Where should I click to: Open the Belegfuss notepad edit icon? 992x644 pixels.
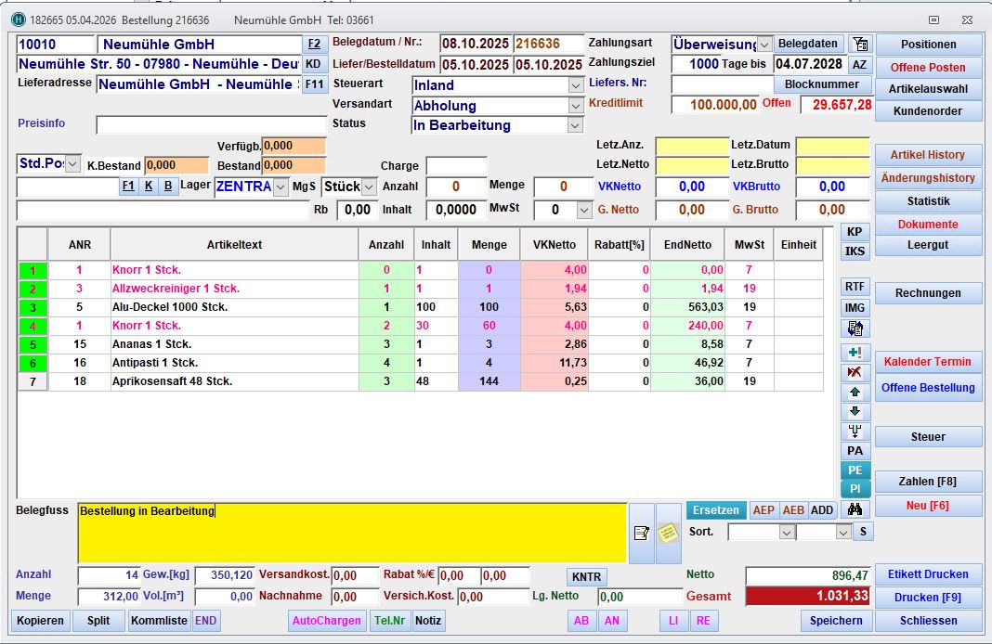click(641, 533)
